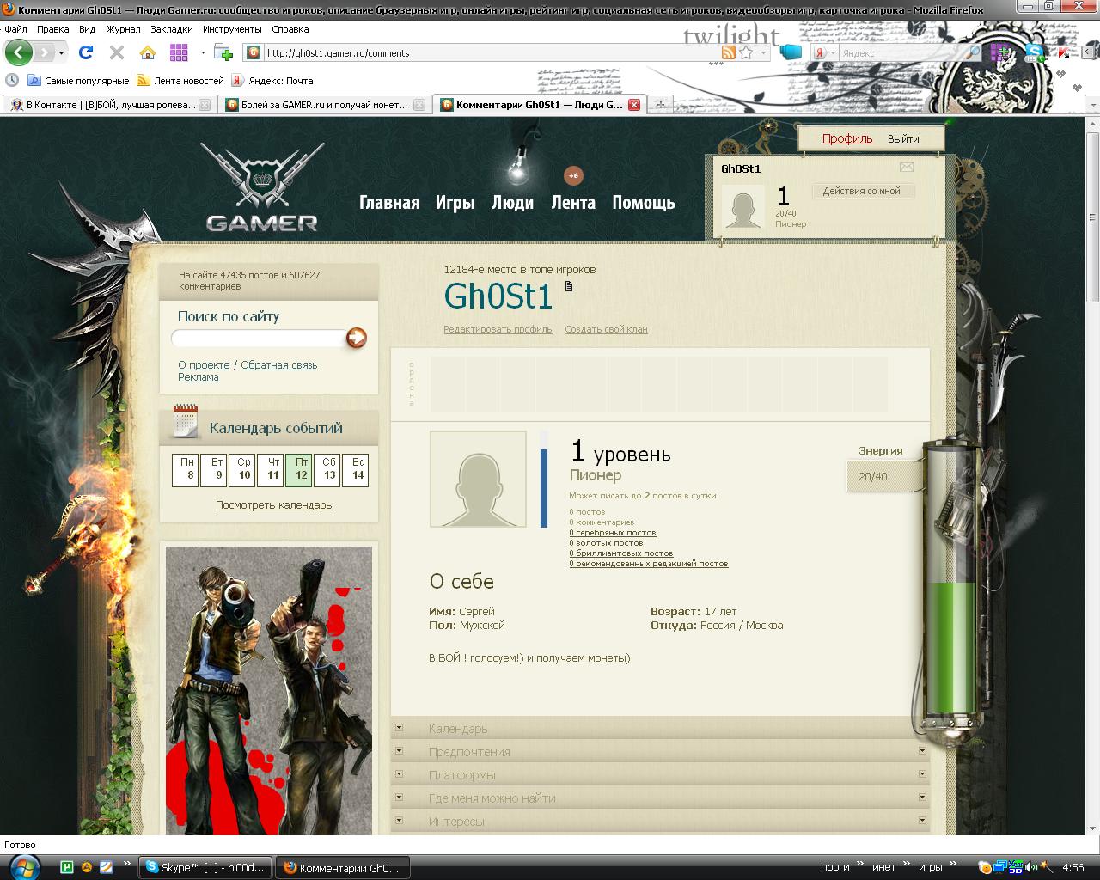The height and width of the screenshot is (880, 1100).
Task: Click the recent history clock icon
Action: point(12,80)
